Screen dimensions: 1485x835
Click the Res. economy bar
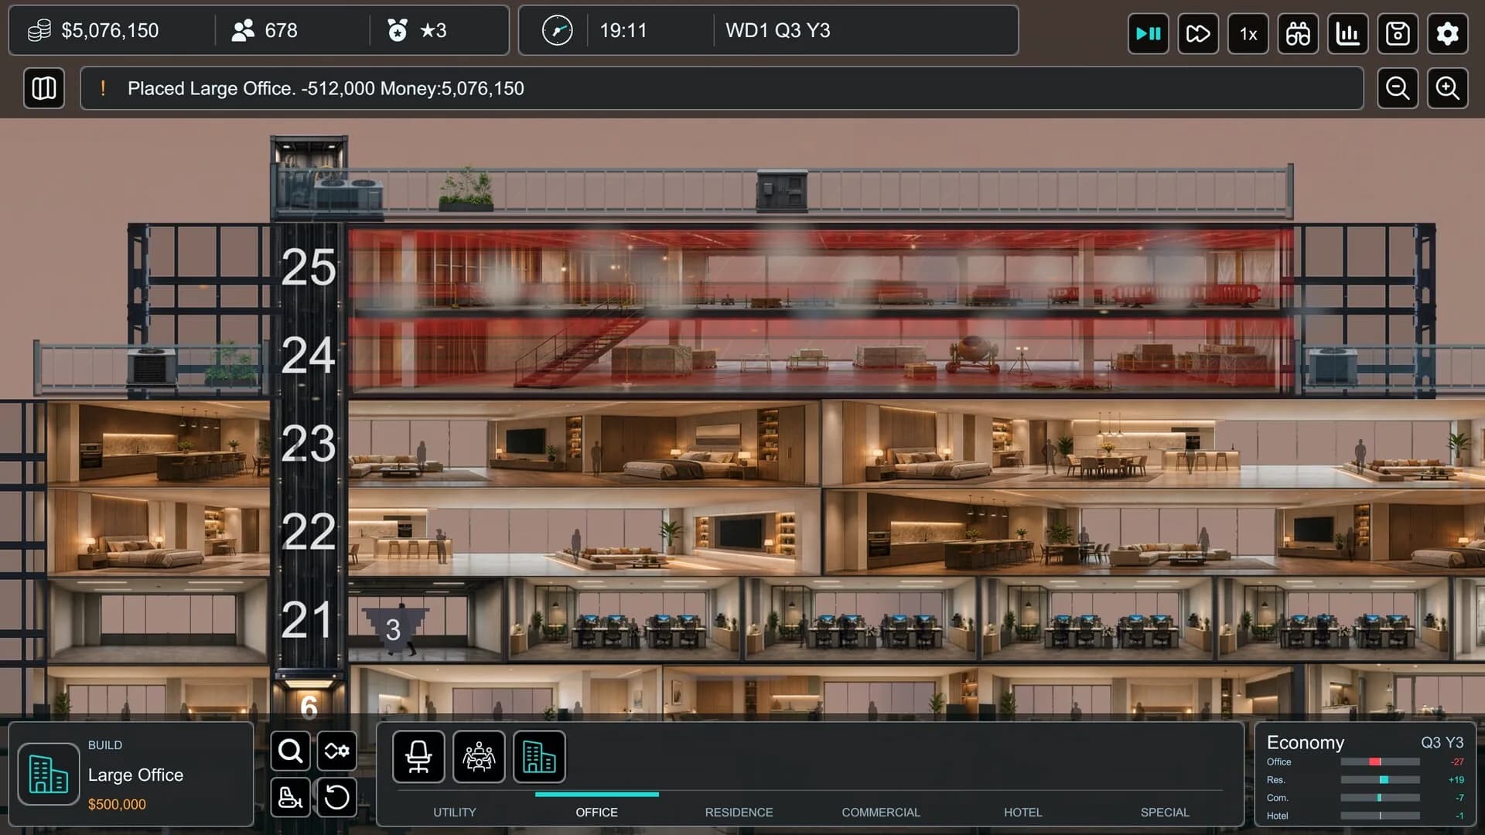point(1380,779)
